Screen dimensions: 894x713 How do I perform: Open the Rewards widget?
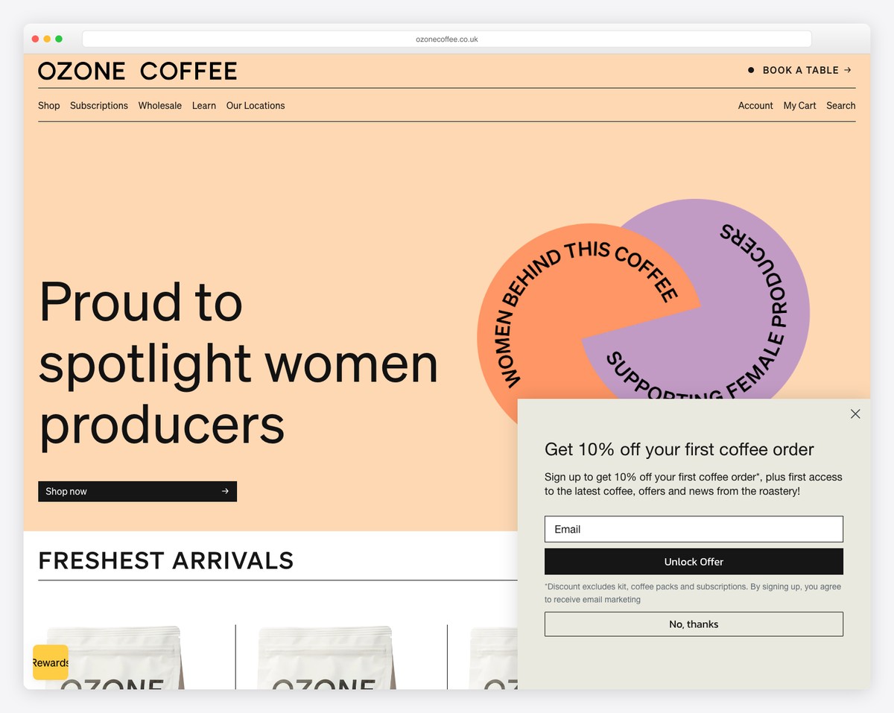click(x=49, y=662)
